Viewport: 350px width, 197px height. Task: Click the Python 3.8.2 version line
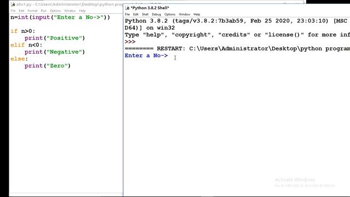237,21
